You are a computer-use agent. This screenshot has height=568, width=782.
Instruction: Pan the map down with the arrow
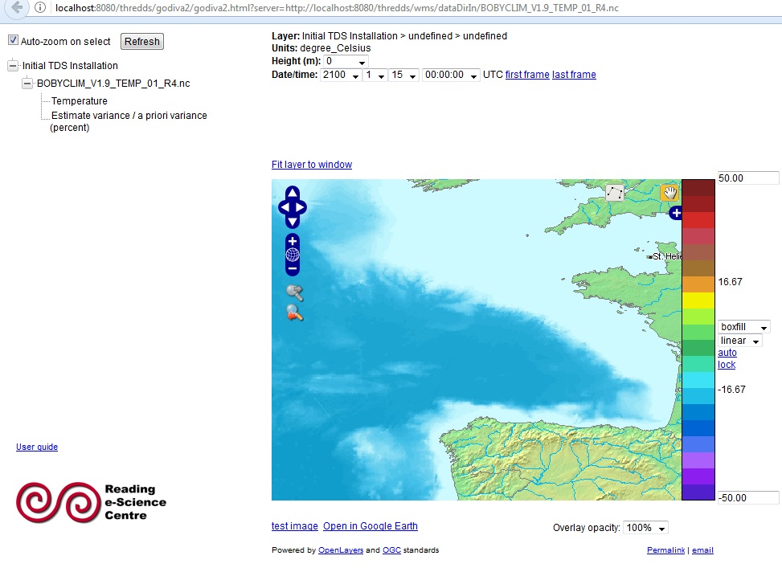point(293,221)
